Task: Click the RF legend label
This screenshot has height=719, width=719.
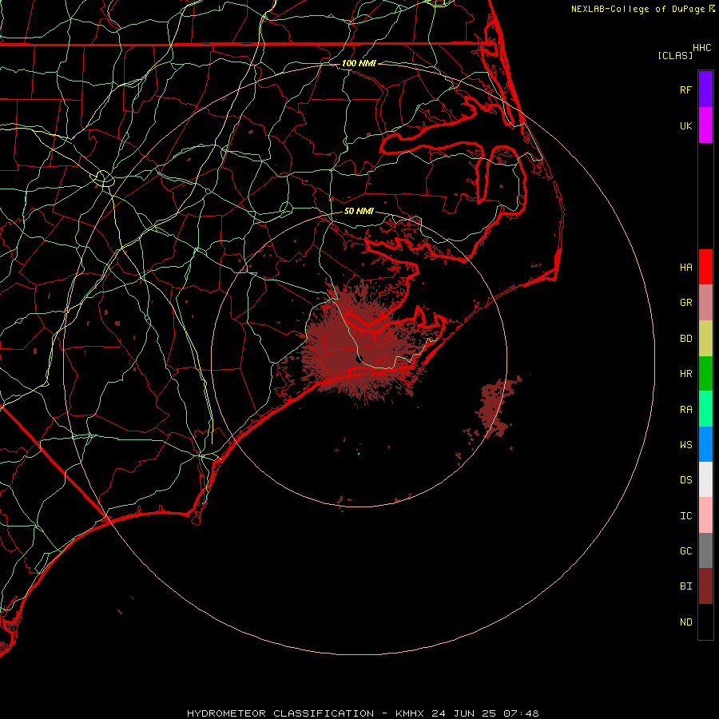Action: coord(685,89)
